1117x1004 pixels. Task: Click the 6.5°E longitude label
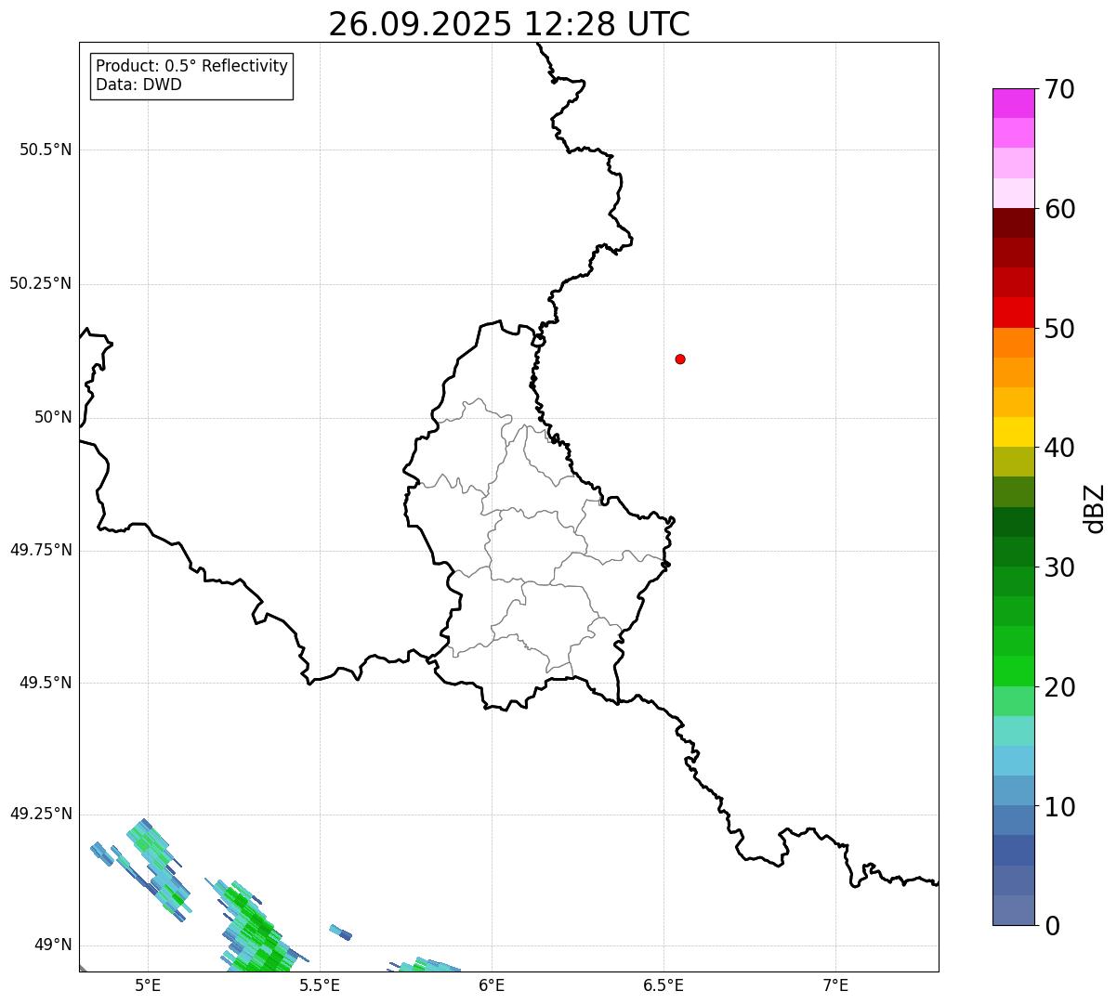point(664,984)
